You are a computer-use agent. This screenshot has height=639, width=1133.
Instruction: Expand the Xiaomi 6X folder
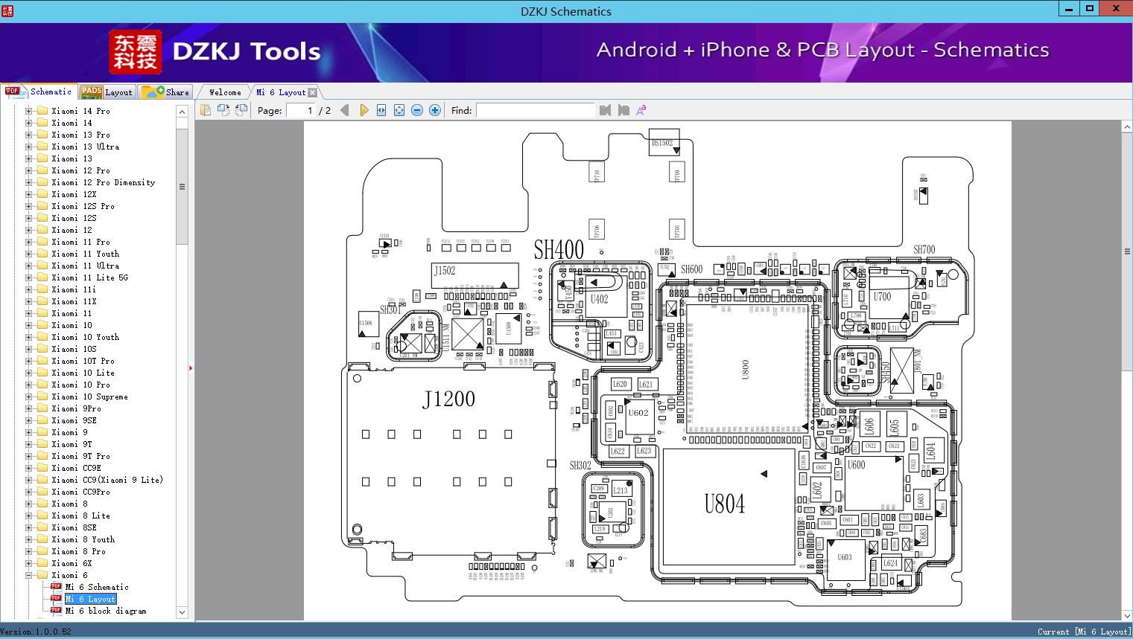(x=28, y=563)
